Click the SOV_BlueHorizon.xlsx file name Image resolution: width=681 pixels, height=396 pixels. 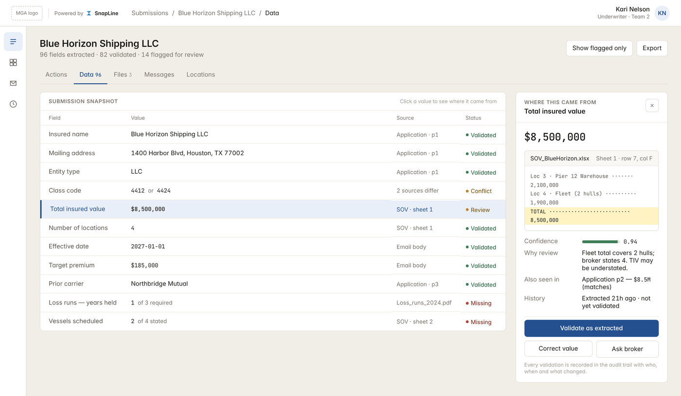(559, 159)
